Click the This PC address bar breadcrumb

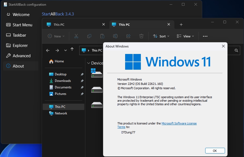pos(97,50)
